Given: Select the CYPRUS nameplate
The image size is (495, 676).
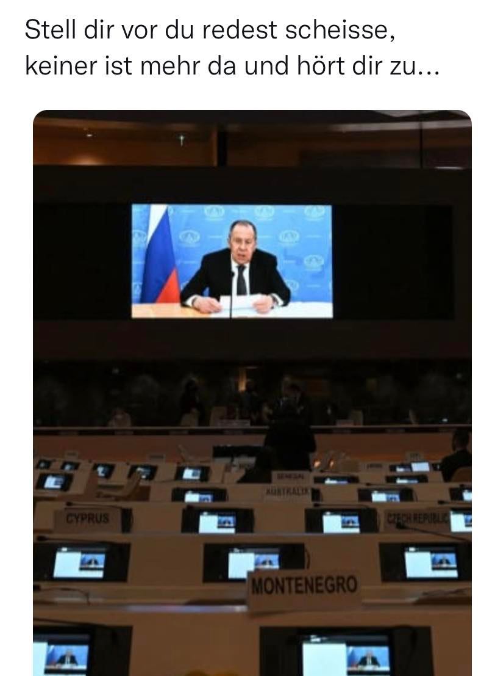Looking at the screenshot, I should 87,518.
